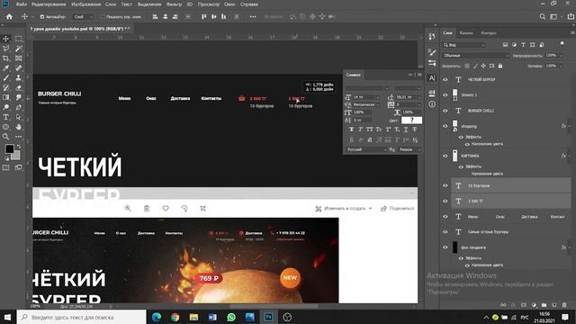The height and width of the screenshot is (324, 576).
Task: Click the trash icon in the Photos viewer toolbar
Action: coord(147,208)
